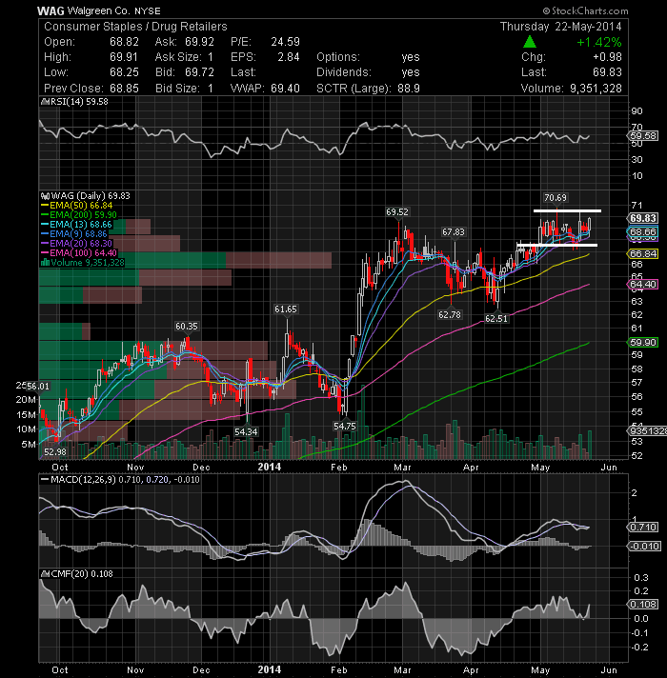Click the 56.01 starting price annotation
The width and height of the screenshot is (667, 678).
[x=37, y=386]
